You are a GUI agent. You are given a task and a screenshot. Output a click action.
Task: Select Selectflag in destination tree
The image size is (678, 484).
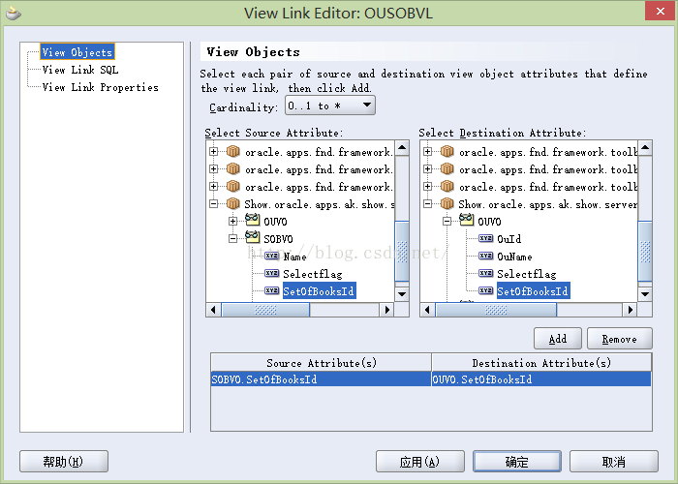527,274
